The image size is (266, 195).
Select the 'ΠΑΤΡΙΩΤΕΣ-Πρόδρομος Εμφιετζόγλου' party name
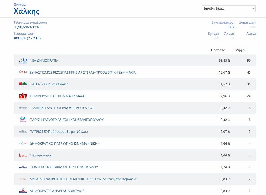click(59, 132)
